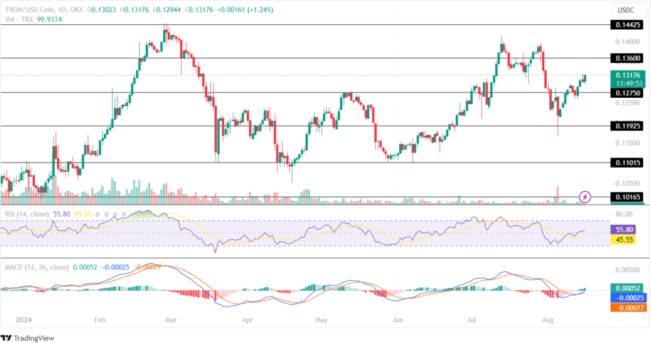This screenshot has width=651, height=343.
Task: Click the RSI 80.00 scale label
Action: 624,214
